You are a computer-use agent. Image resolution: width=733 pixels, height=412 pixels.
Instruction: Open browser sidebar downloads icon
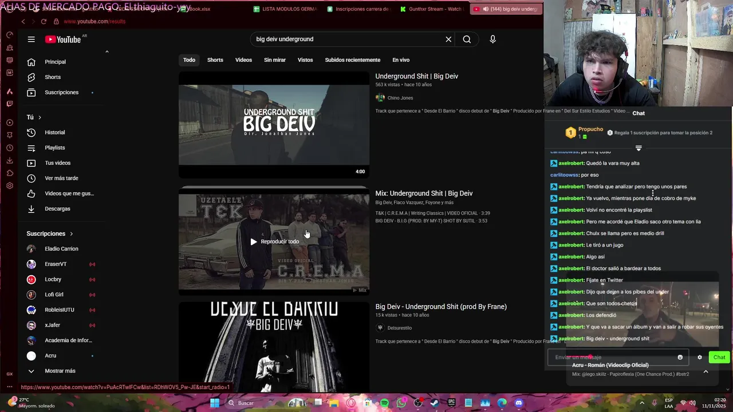coord(10,160)
